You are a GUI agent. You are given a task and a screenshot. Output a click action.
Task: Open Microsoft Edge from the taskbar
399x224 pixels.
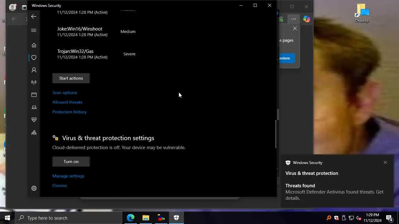[131, 218]
